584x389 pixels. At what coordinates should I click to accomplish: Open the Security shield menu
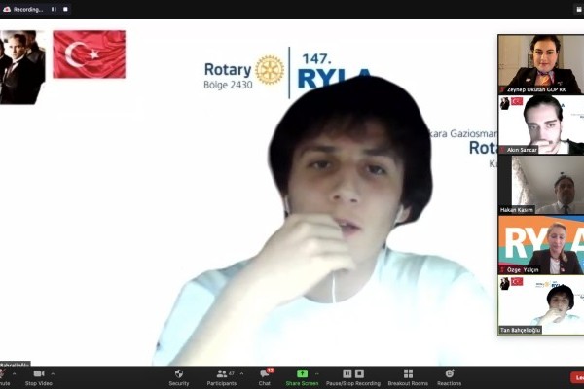(x=179, y=373)
